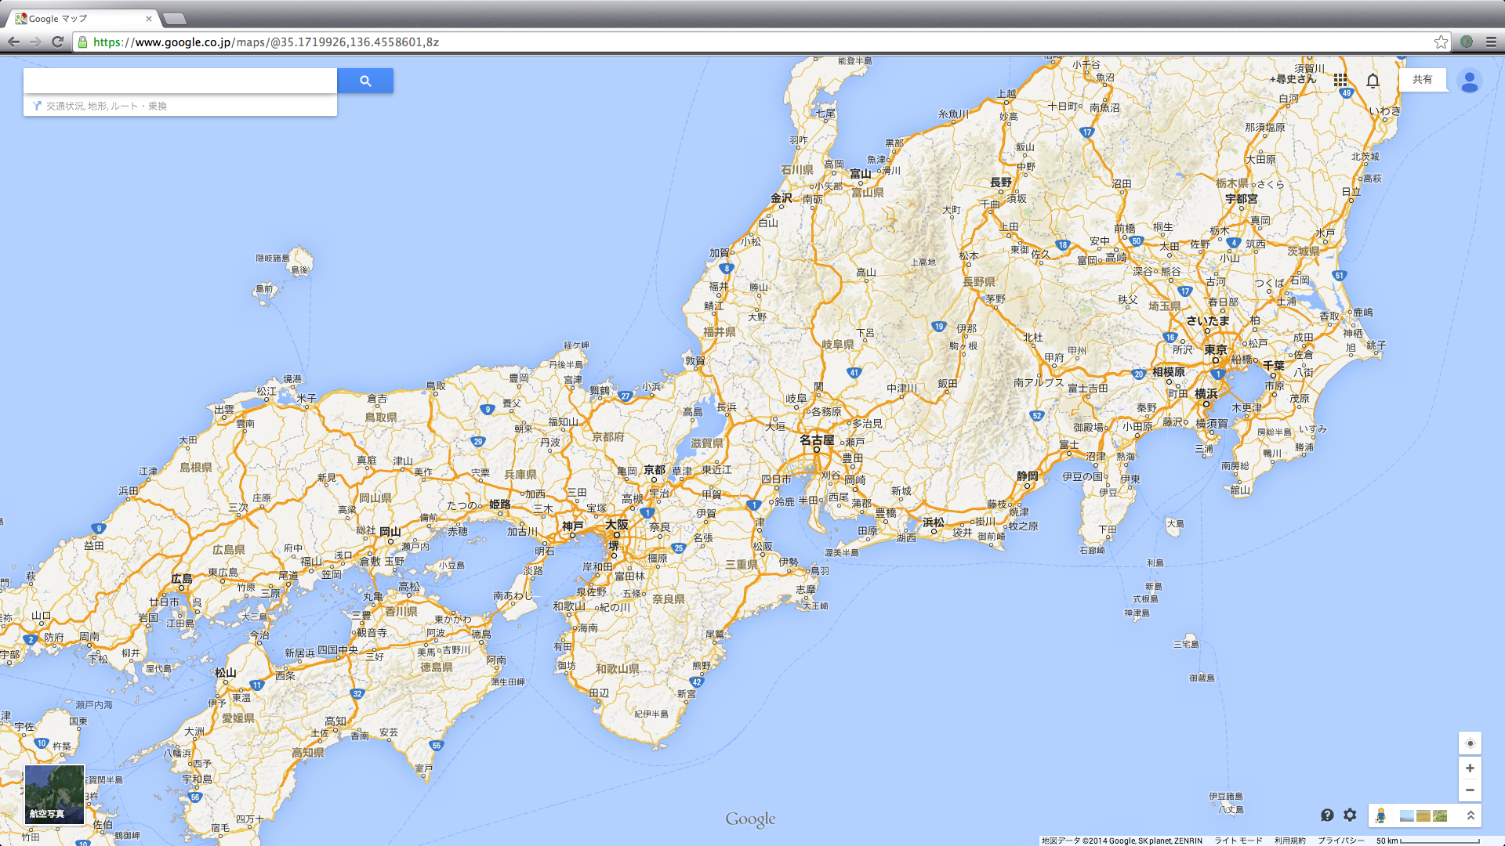Open the Google apps grid icon
The height and width of the screenshot is (846, 1505).
point(1340,80)
